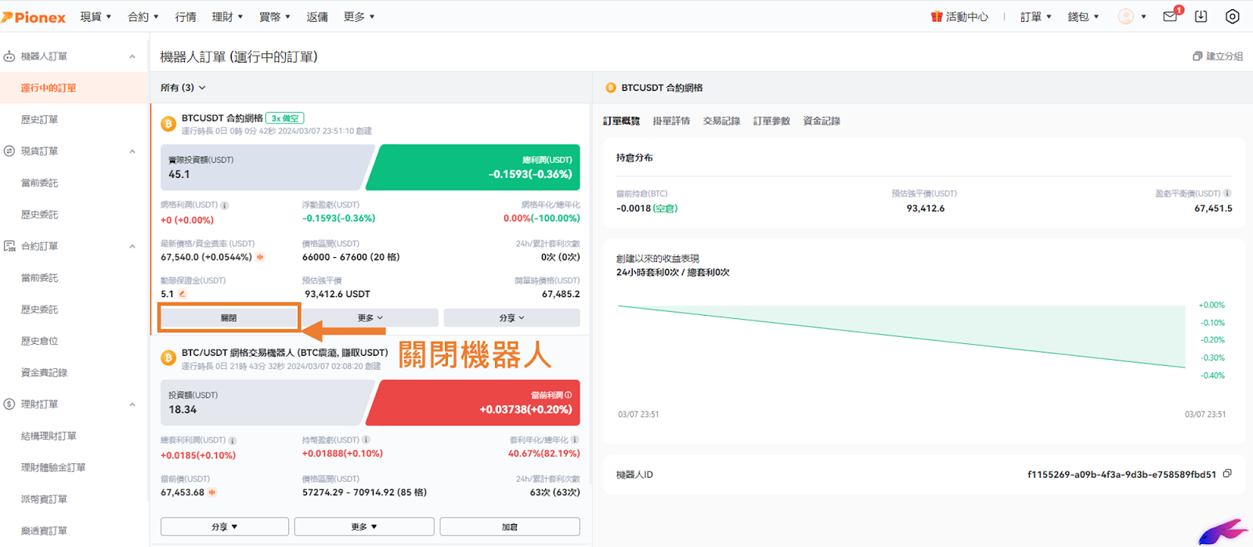Open the 訂單 dropdown in header
Viewport: 1253px width, 547px height.
click(x=1036, y=16)
